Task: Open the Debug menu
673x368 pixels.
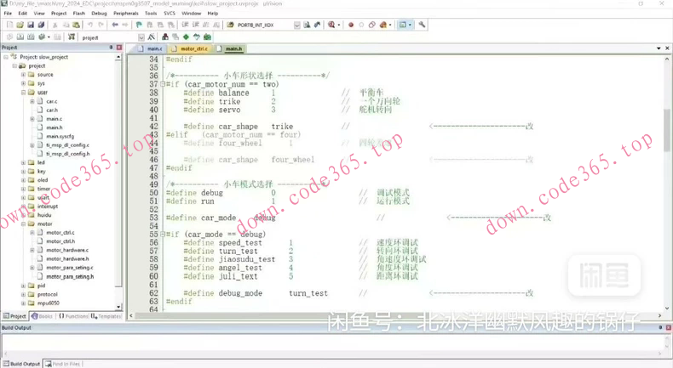Action: point(99,14)
